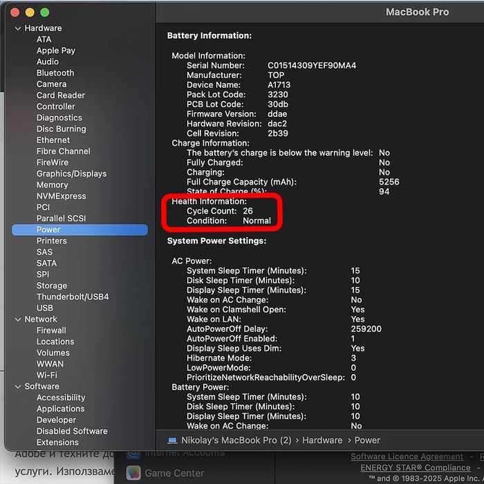The height and width of the screenshot is (484, 484).
Task: Open Storage in the sidebar
Action: click(52, 286)
